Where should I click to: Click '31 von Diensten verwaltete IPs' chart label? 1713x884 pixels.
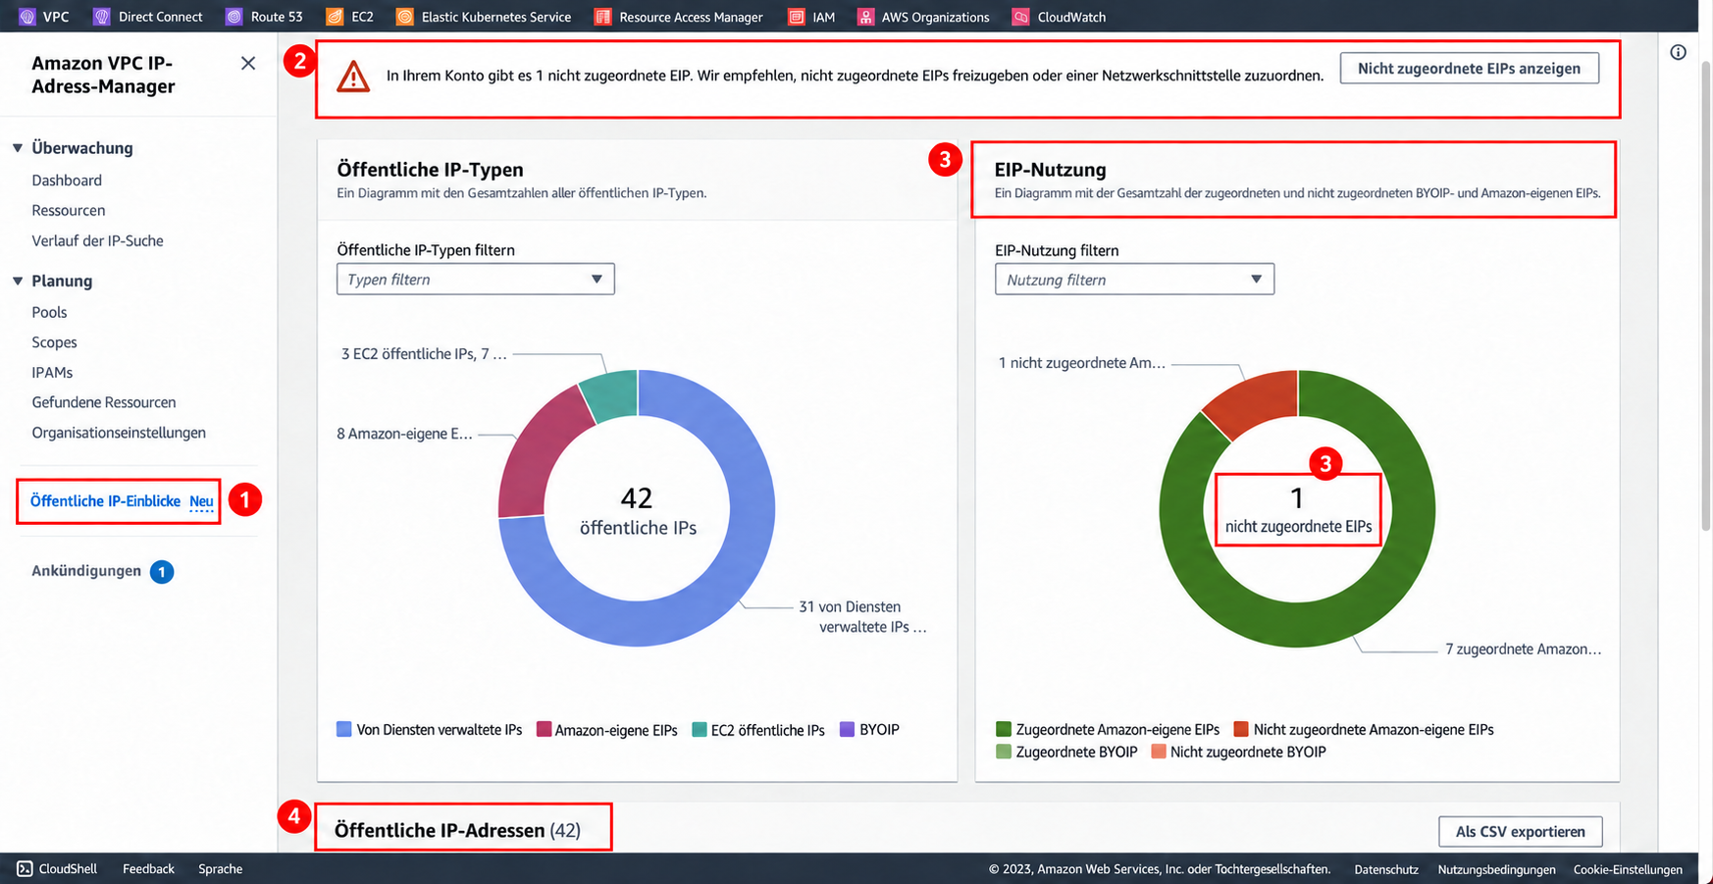pos(861,617)
